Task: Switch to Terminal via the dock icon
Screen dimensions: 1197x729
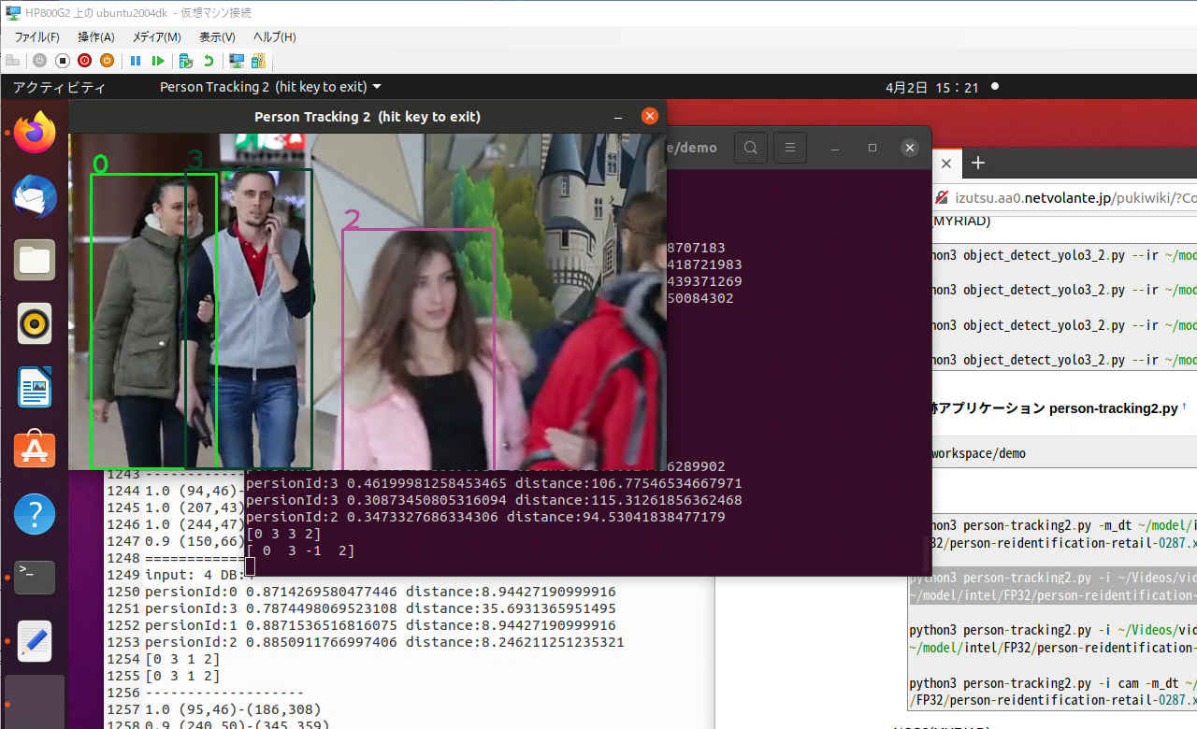Action: pyautogui.click(x=35, y=578)
